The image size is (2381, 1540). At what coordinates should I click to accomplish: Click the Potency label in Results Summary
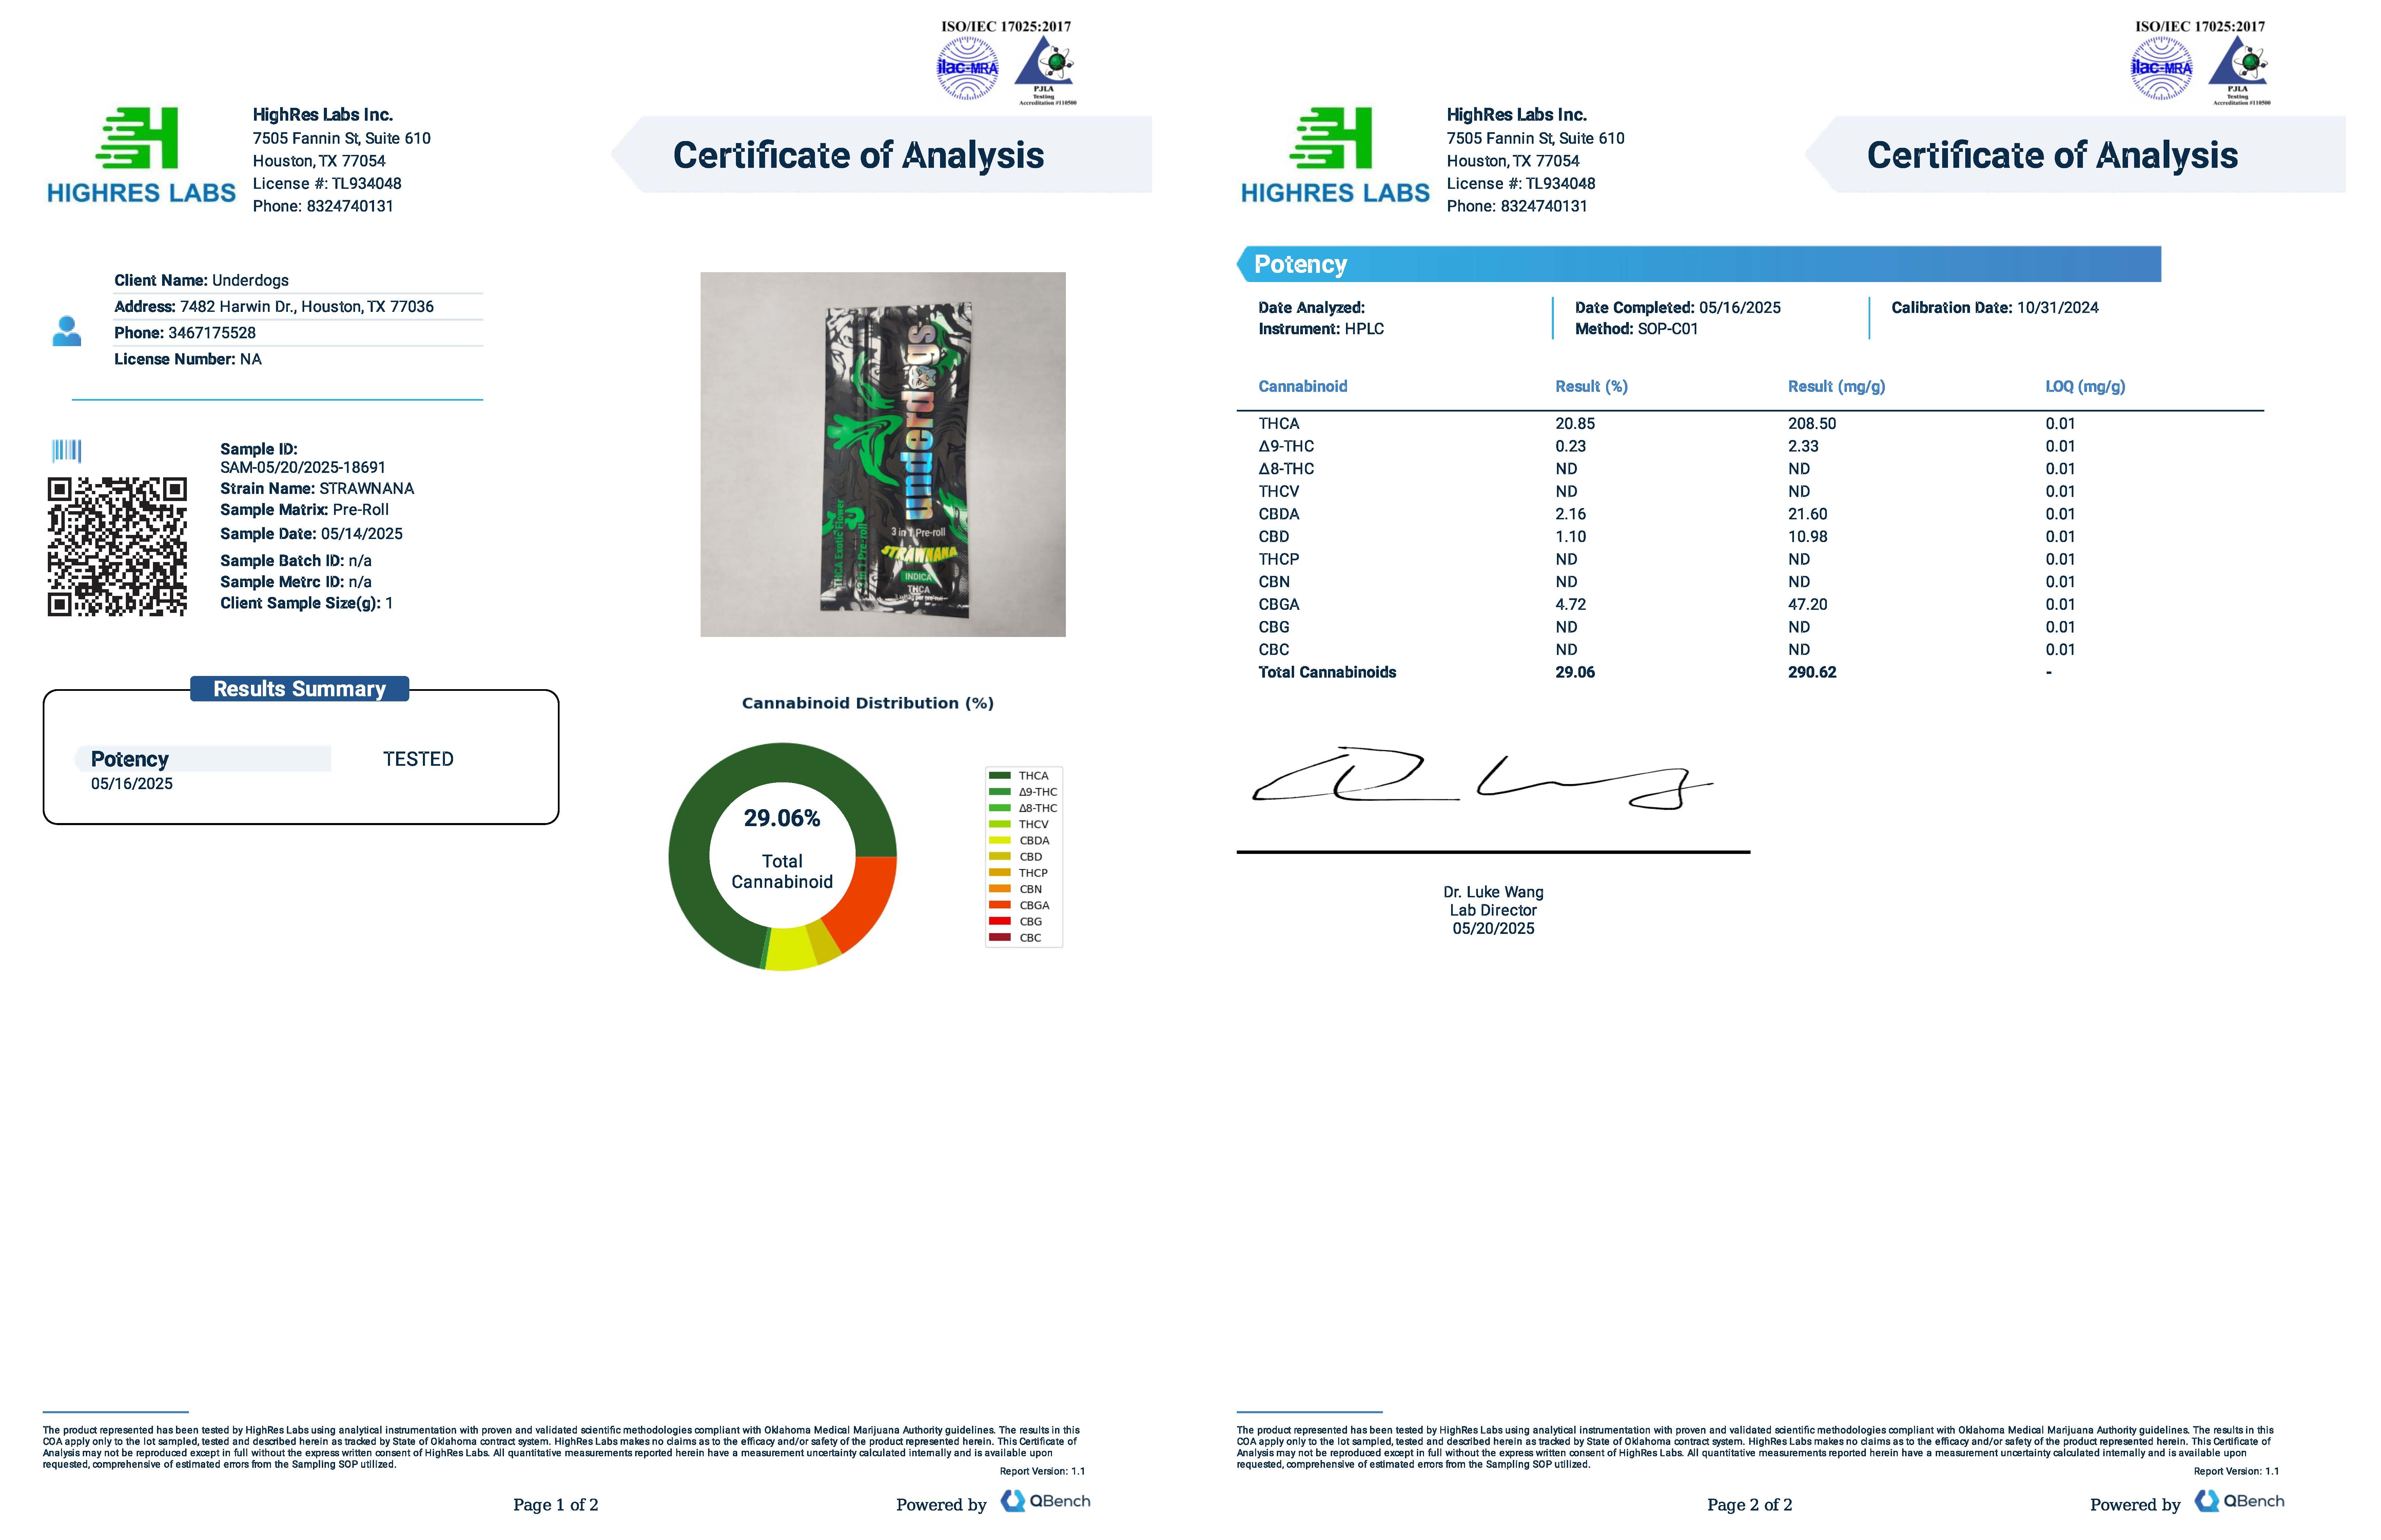click(130, 759)
